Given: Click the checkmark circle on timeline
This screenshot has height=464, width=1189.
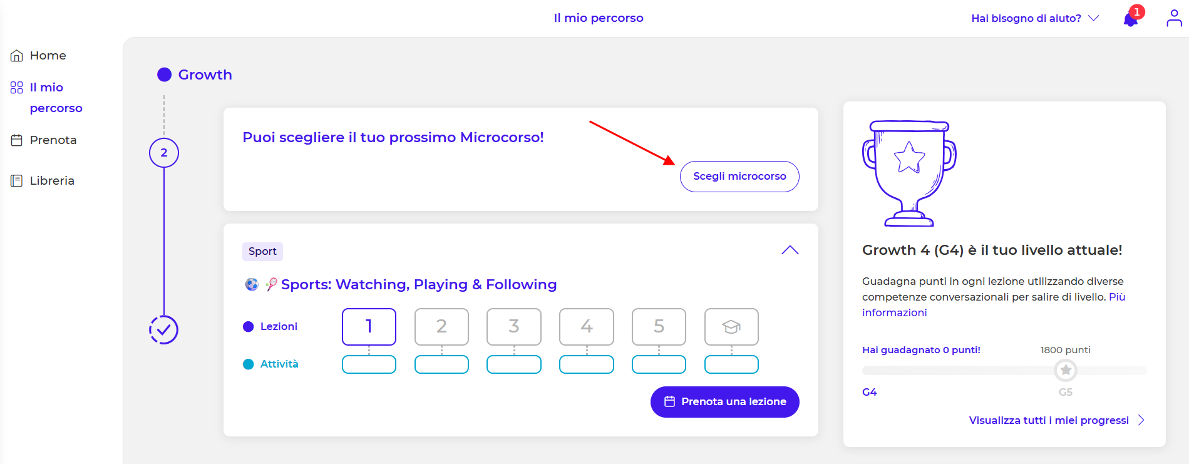Looking at the screenshot, I should coord(164,330).
